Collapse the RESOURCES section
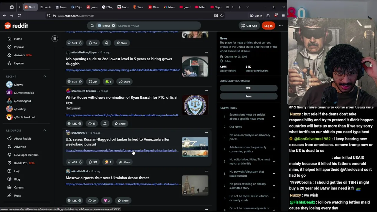The image size is (377, 212). click(x=44, y=130)
